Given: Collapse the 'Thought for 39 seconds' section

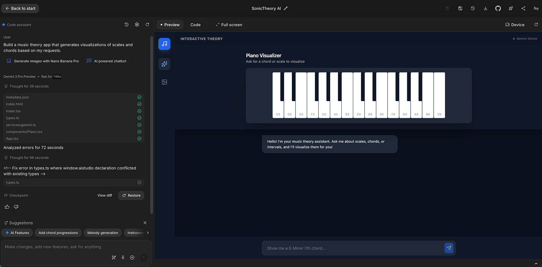Looking at the screenshot, I should (x=27, y=86).
